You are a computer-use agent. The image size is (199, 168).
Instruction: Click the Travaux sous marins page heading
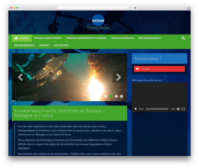tap(60, 113)
